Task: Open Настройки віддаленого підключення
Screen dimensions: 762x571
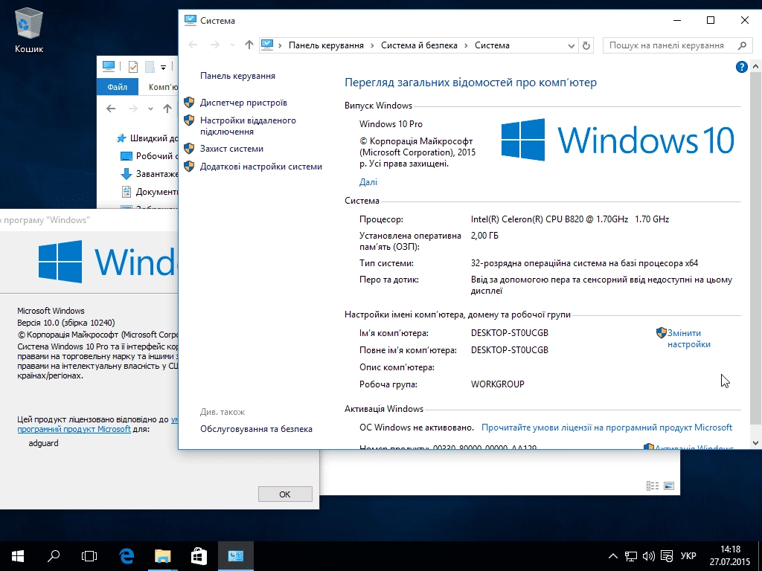Action: tap(248, 126)
